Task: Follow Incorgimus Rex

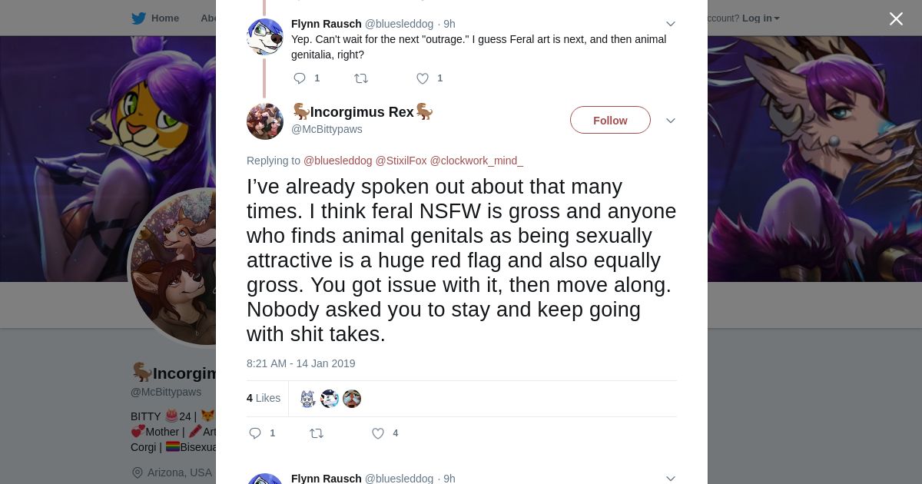Action: 610,121
